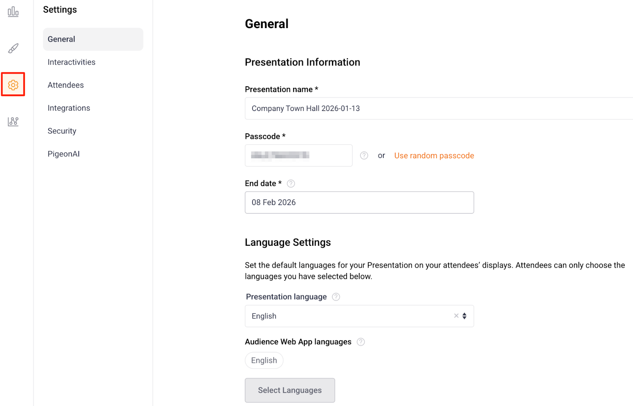633x406 pixels.
Task: Open the bar chart icon in sidebar
Action: pos(13,12)
